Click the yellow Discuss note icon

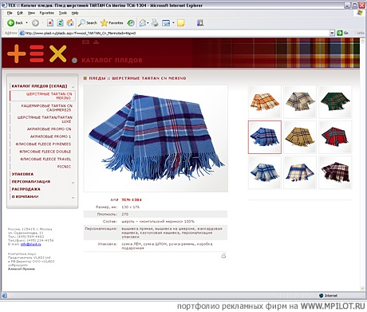click(181, 23)
